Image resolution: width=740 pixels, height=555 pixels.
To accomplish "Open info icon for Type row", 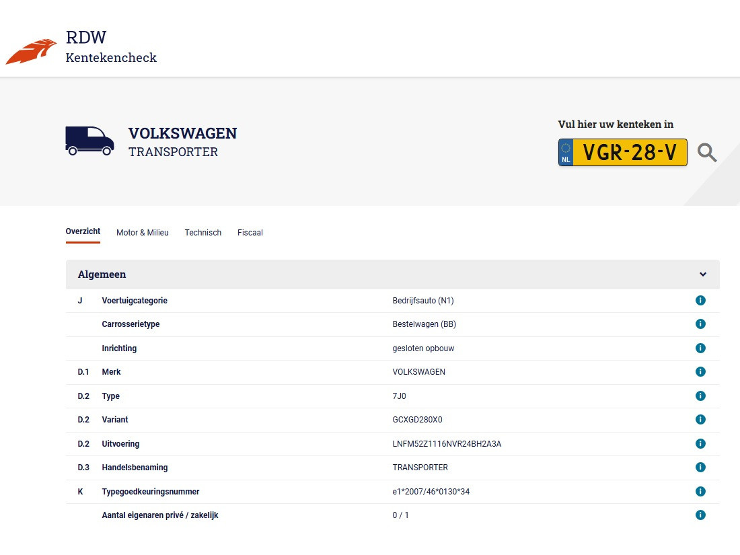I will pos(700,396).
